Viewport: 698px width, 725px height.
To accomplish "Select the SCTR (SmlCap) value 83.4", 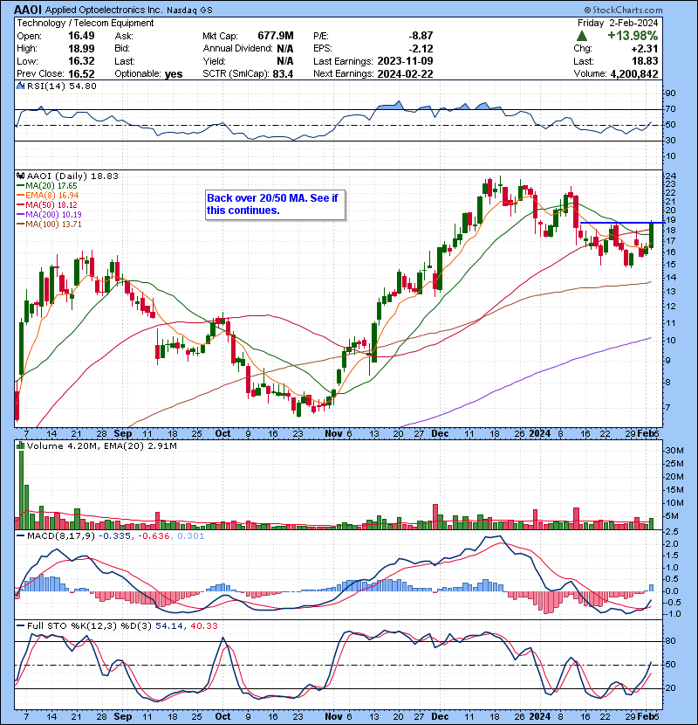I will 284,74.
